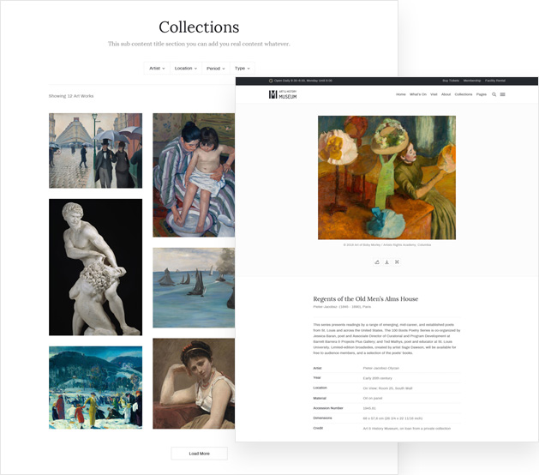The width and height of the screenshot is (539, 475).
Task: Click the Load More button
Action: 199,454
